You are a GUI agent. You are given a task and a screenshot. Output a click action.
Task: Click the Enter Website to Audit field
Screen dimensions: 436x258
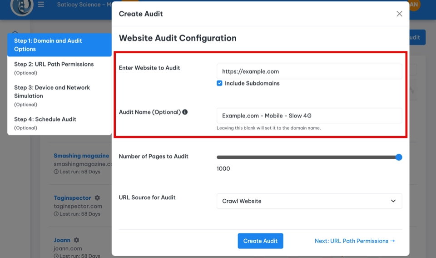tap(309, 71)
